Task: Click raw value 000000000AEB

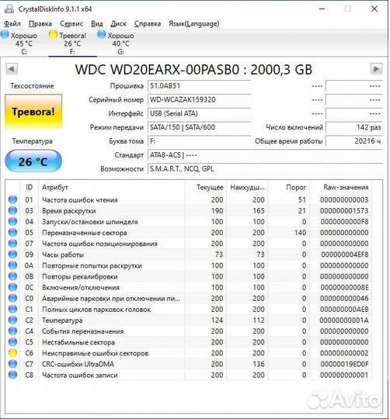Action: pos(344,310)
